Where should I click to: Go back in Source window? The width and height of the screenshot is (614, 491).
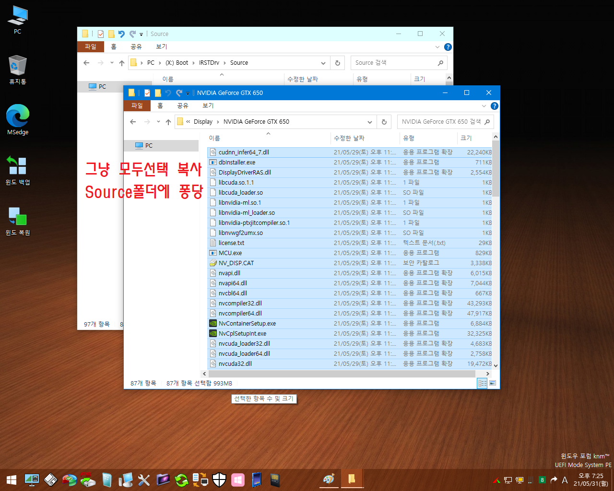point(86,63)
